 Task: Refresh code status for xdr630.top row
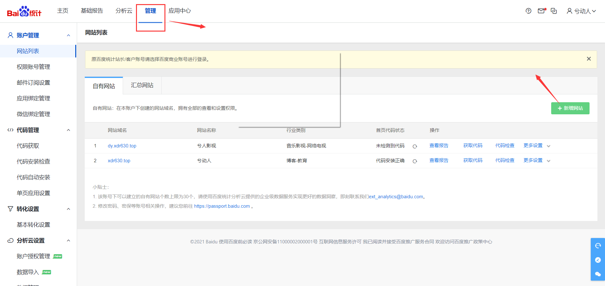(x=415, y=161)
